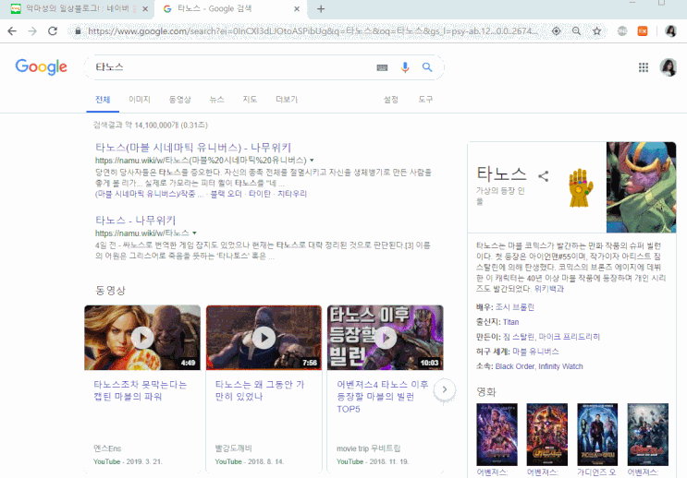Open 타노스(마블 시네마틱 유니버스) - 나무위키 result
The height and width of the screenshot is (478, 687).
(x=193, y=148)
